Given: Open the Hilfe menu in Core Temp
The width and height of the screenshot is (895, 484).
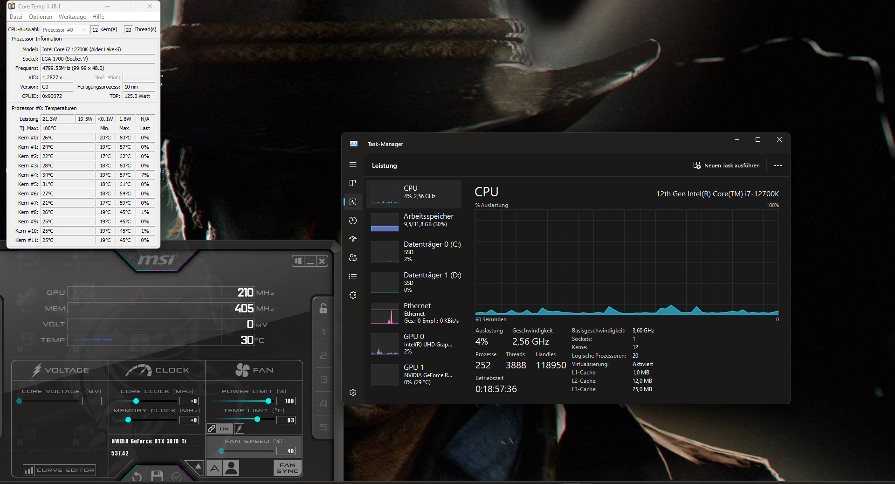Looking at the screenshot, I should 98,17.
